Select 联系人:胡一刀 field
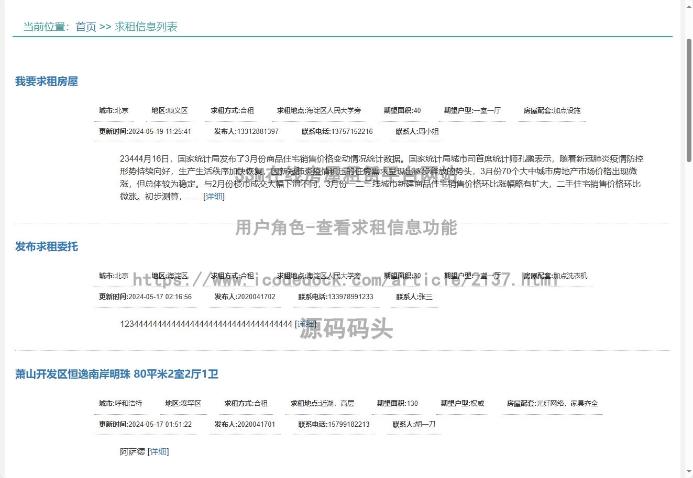The width and height of the screenshot is (693, 478). [414, 425]
